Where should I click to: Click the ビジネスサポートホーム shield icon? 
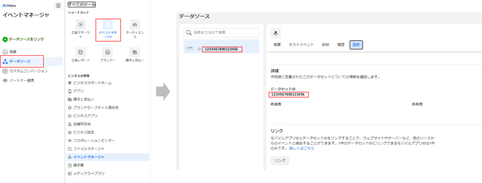pos(70,83)
